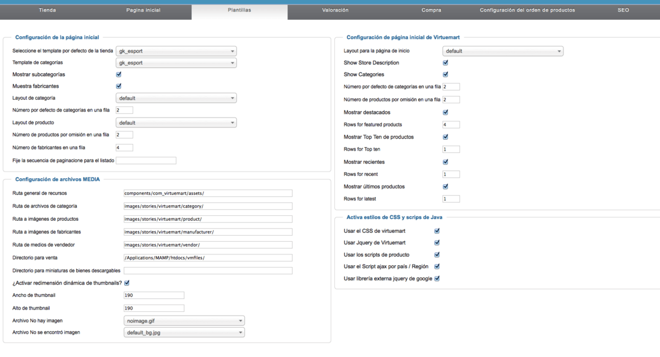Click 'Configuración de página inicial de Virtuemart' heading
Screen dimensions: 660x357
coord(403,37)
